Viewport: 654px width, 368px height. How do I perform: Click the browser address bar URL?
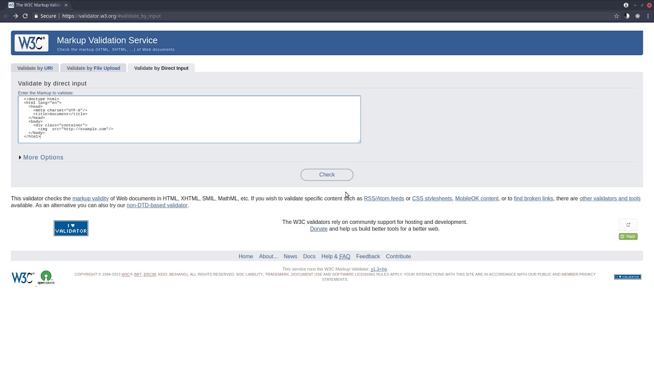click(x=111, y=16)
